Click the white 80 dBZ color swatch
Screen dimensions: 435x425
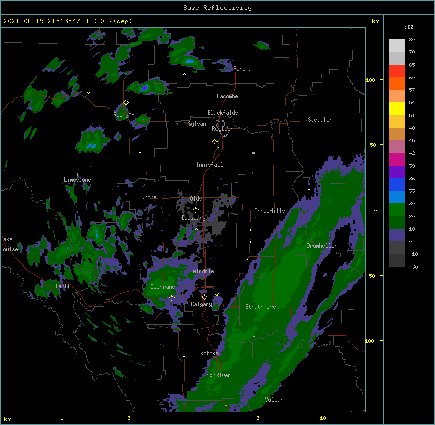(397, 46)
